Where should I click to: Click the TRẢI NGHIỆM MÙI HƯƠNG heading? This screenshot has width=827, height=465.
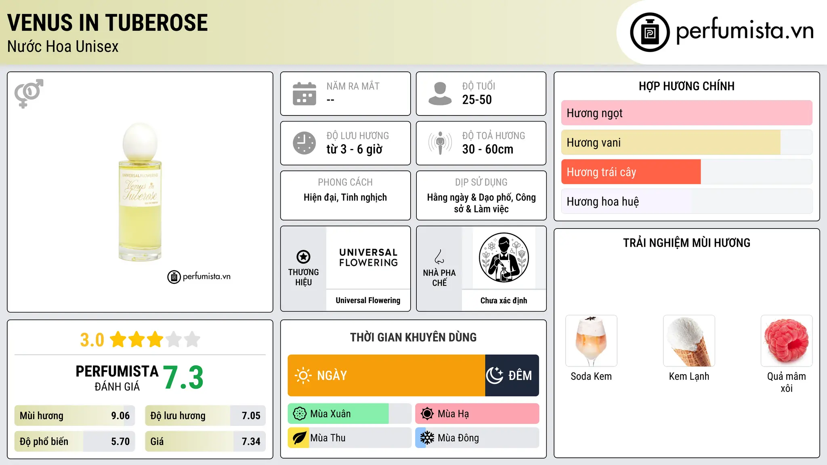coord(686,243)
